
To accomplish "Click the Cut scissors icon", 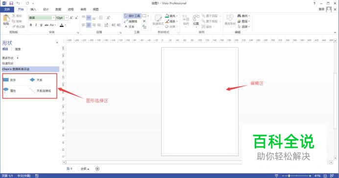I will coord(14,16).
